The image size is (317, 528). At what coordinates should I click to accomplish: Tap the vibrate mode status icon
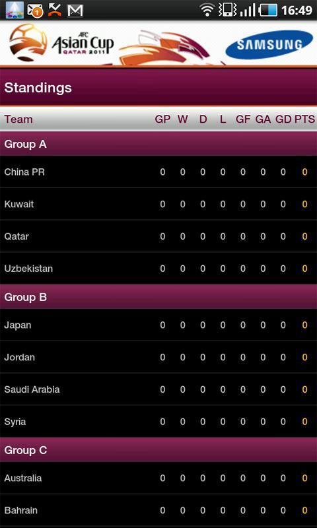[x=227, y=10]
